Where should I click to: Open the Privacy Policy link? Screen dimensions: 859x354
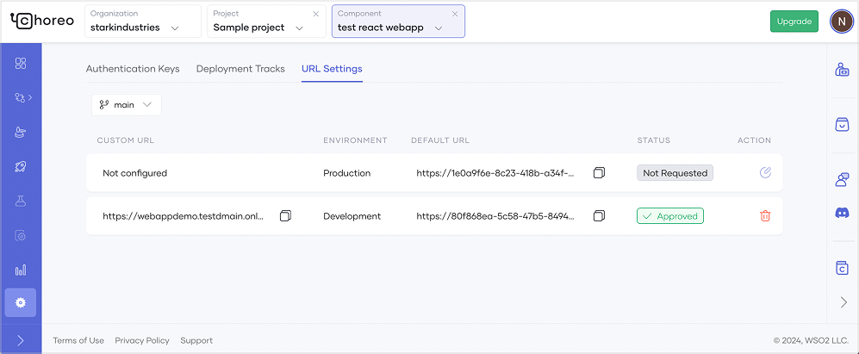142,340
